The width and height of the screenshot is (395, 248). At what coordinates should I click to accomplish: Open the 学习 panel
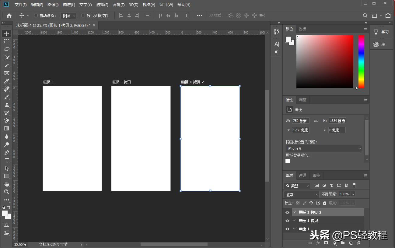click(381, 32)
